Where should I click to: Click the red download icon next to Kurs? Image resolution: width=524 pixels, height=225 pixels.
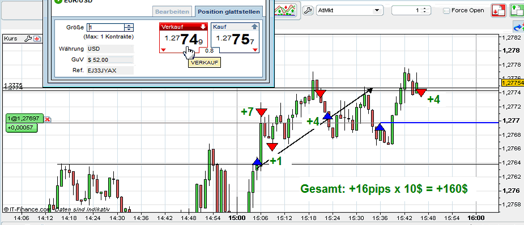[37, 38]
